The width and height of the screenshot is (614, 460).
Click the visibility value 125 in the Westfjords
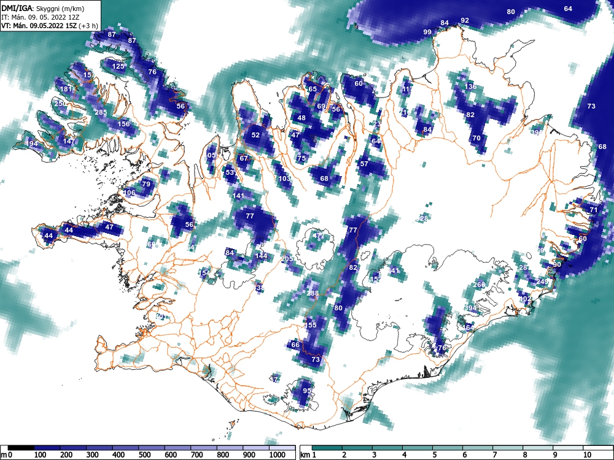(118, 66)
